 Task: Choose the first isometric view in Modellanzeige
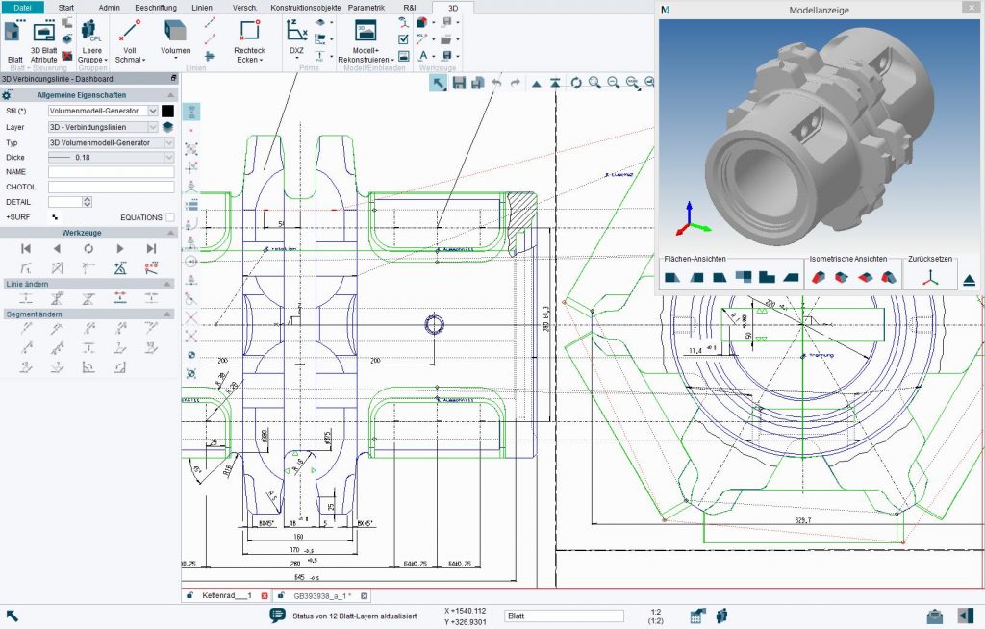(819, 277)
